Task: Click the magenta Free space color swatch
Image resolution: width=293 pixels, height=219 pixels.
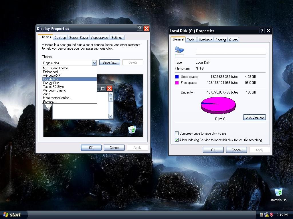Action: (x=177, y=83)
